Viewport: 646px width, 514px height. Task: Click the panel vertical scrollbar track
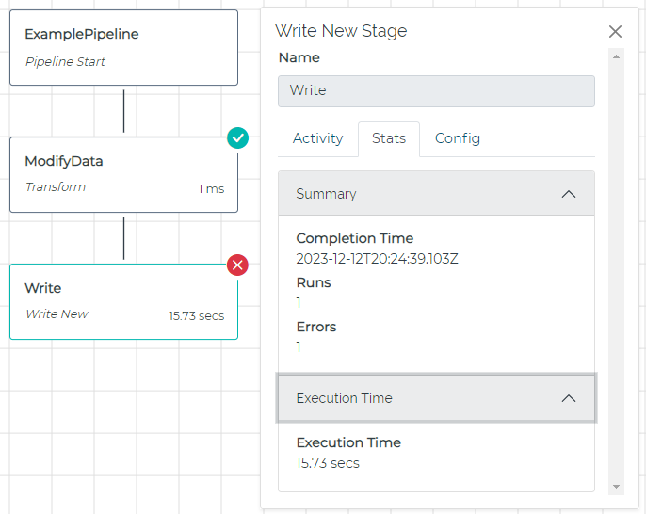pyautogui.click(x=616, y=272)
